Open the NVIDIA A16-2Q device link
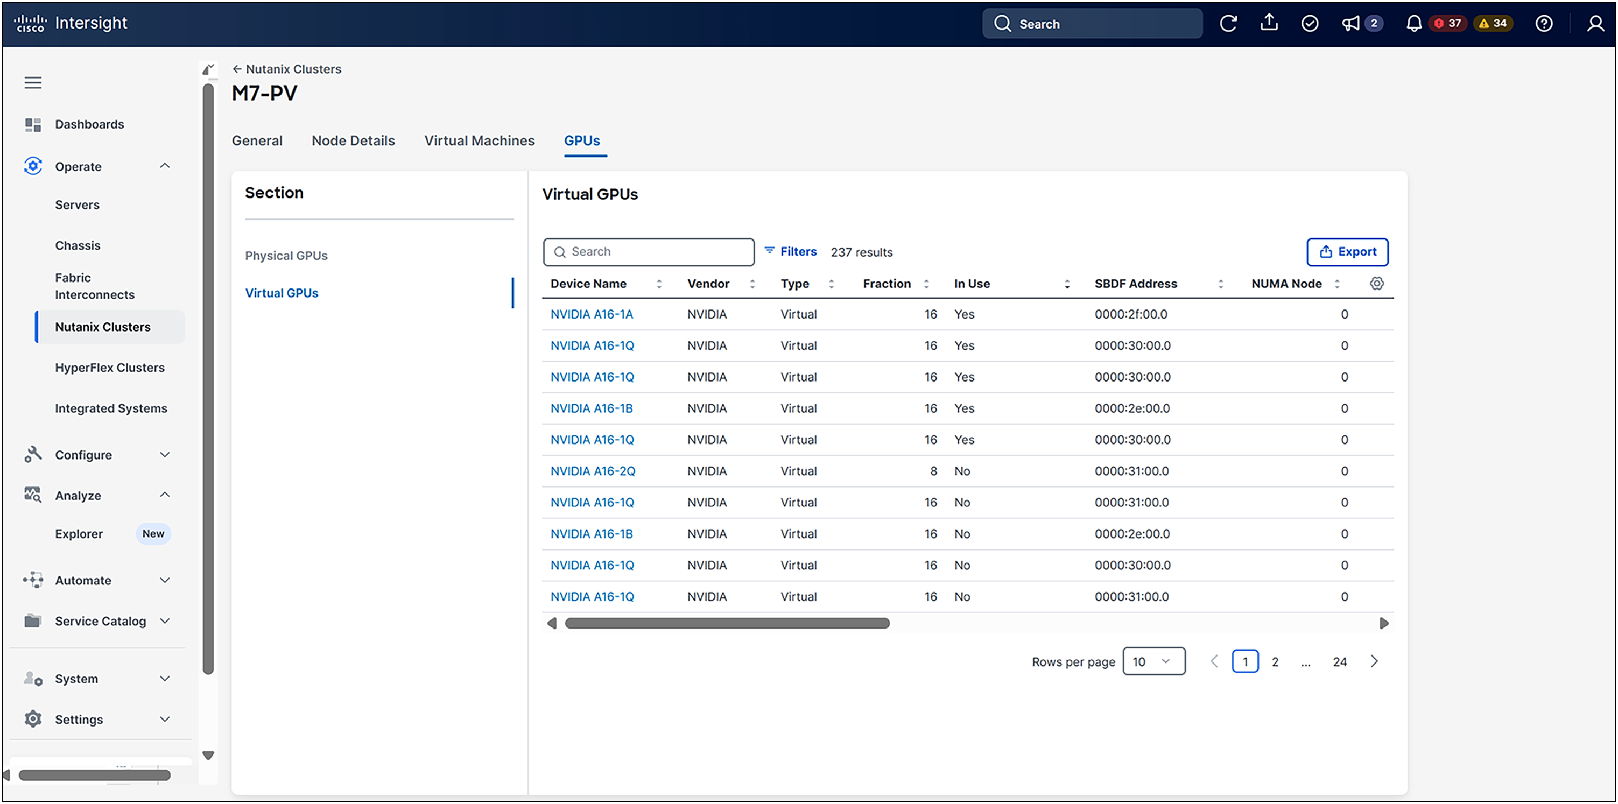This screenshot has height=804, width=1618. coord(593,471)
